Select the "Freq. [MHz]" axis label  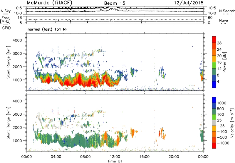(x=5, y=20)
